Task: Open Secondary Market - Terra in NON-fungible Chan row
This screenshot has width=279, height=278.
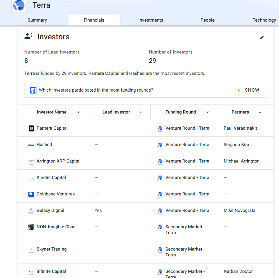Action: point(185,230)
